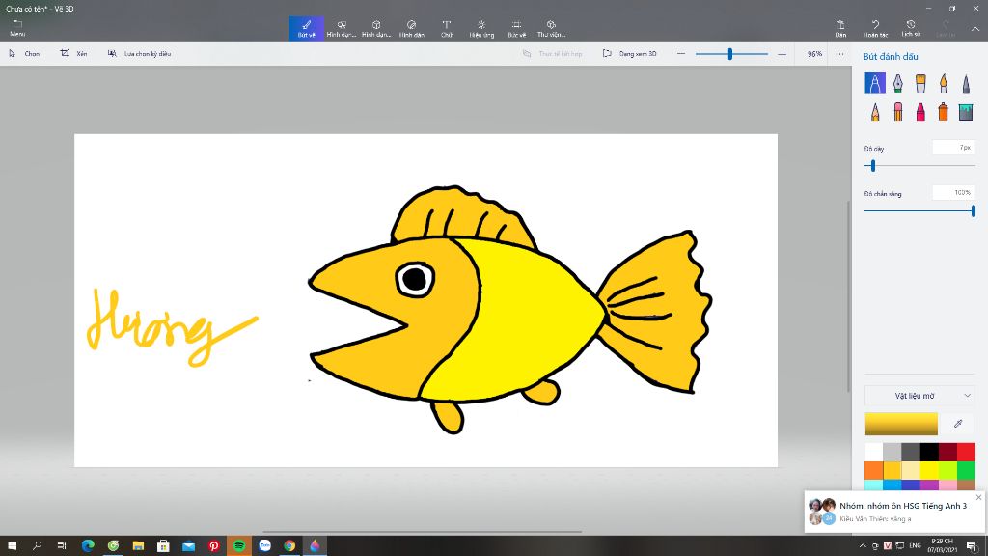Choose the orange color swatch
This screenshot has width=988, height=556.
(x=873, y=470)
